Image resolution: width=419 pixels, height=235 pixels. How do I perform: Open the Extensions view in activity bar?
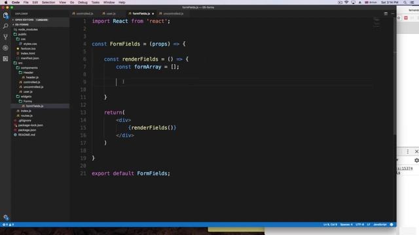[5, 59]
